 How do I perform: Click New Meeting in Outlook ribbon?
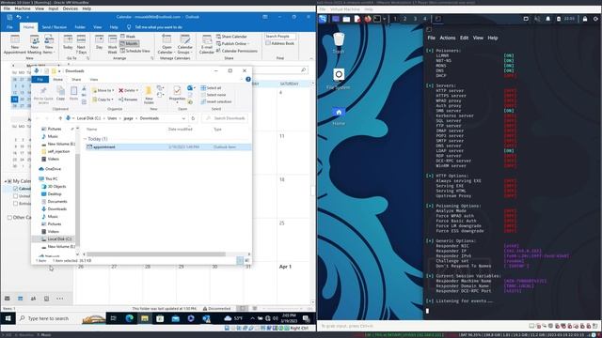pyautogui.click(x=34, y=44)
